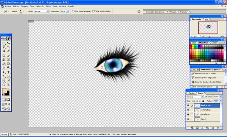The image size is (227, 137).
Task: Select the Magic Wand tool
Action: 8,47
